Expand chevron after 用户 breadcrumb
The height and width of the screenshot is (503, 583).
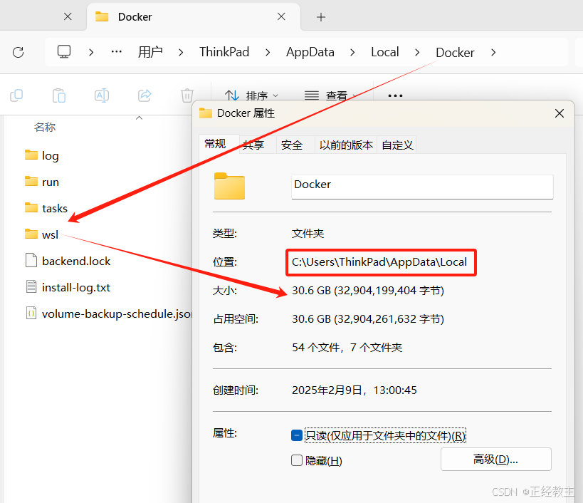click(x=181, y=53)
